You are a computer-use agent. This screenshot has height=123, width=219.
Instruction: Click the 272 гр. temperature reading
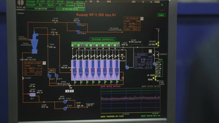click(x=54, y=32)
